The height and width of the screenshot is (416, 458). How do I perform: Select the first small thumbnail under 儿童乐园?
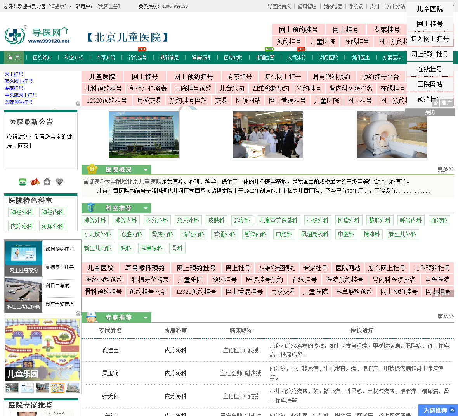[x=12, y=388]
